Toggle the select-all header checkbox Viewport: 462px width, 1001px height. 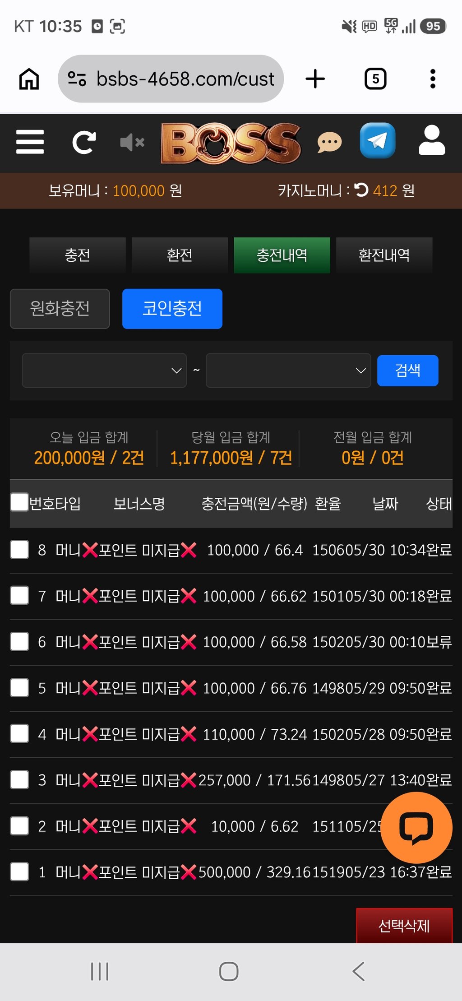pos(19,502)
